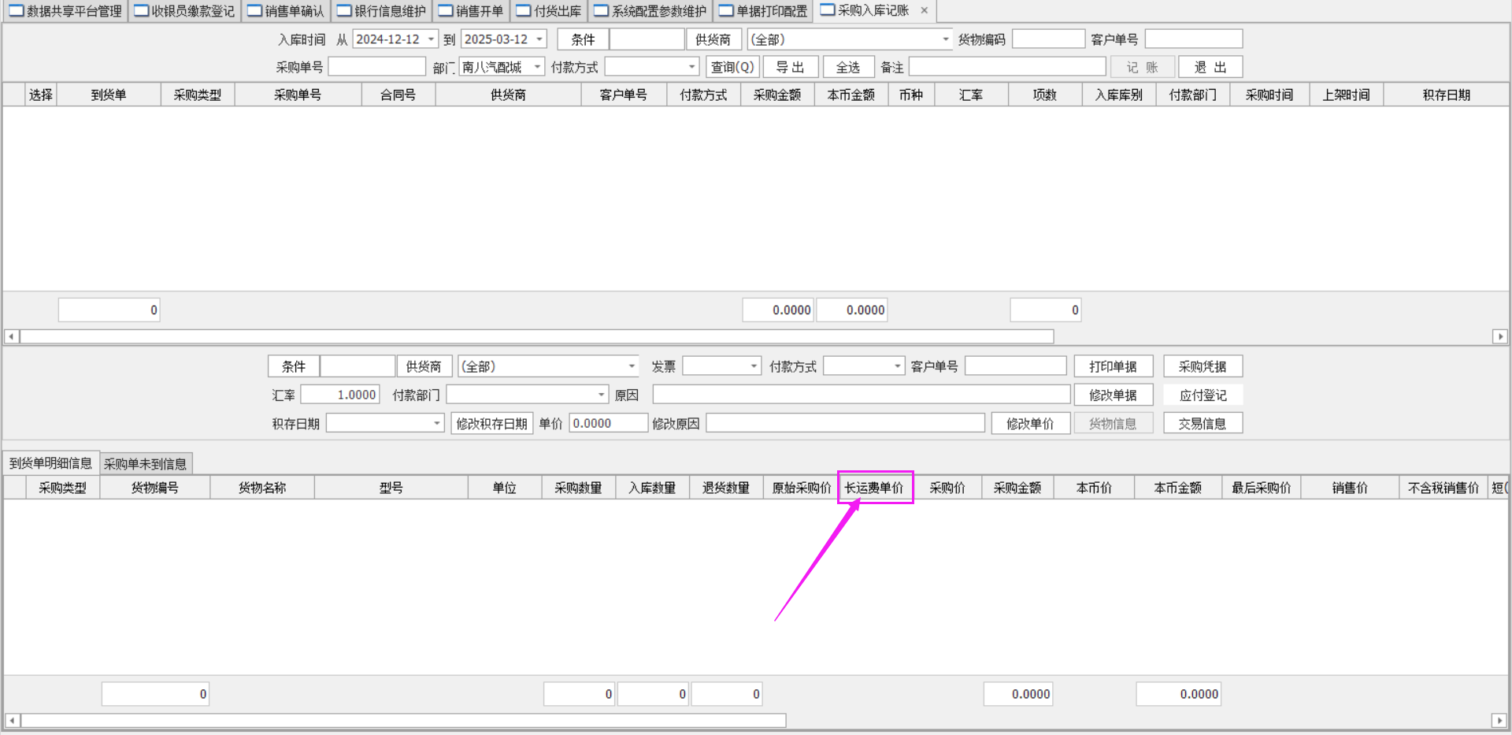Expand lower 付款方式 dropdown
The height and width of the screenshot is (735, 1512).
(x=897, y=366)
